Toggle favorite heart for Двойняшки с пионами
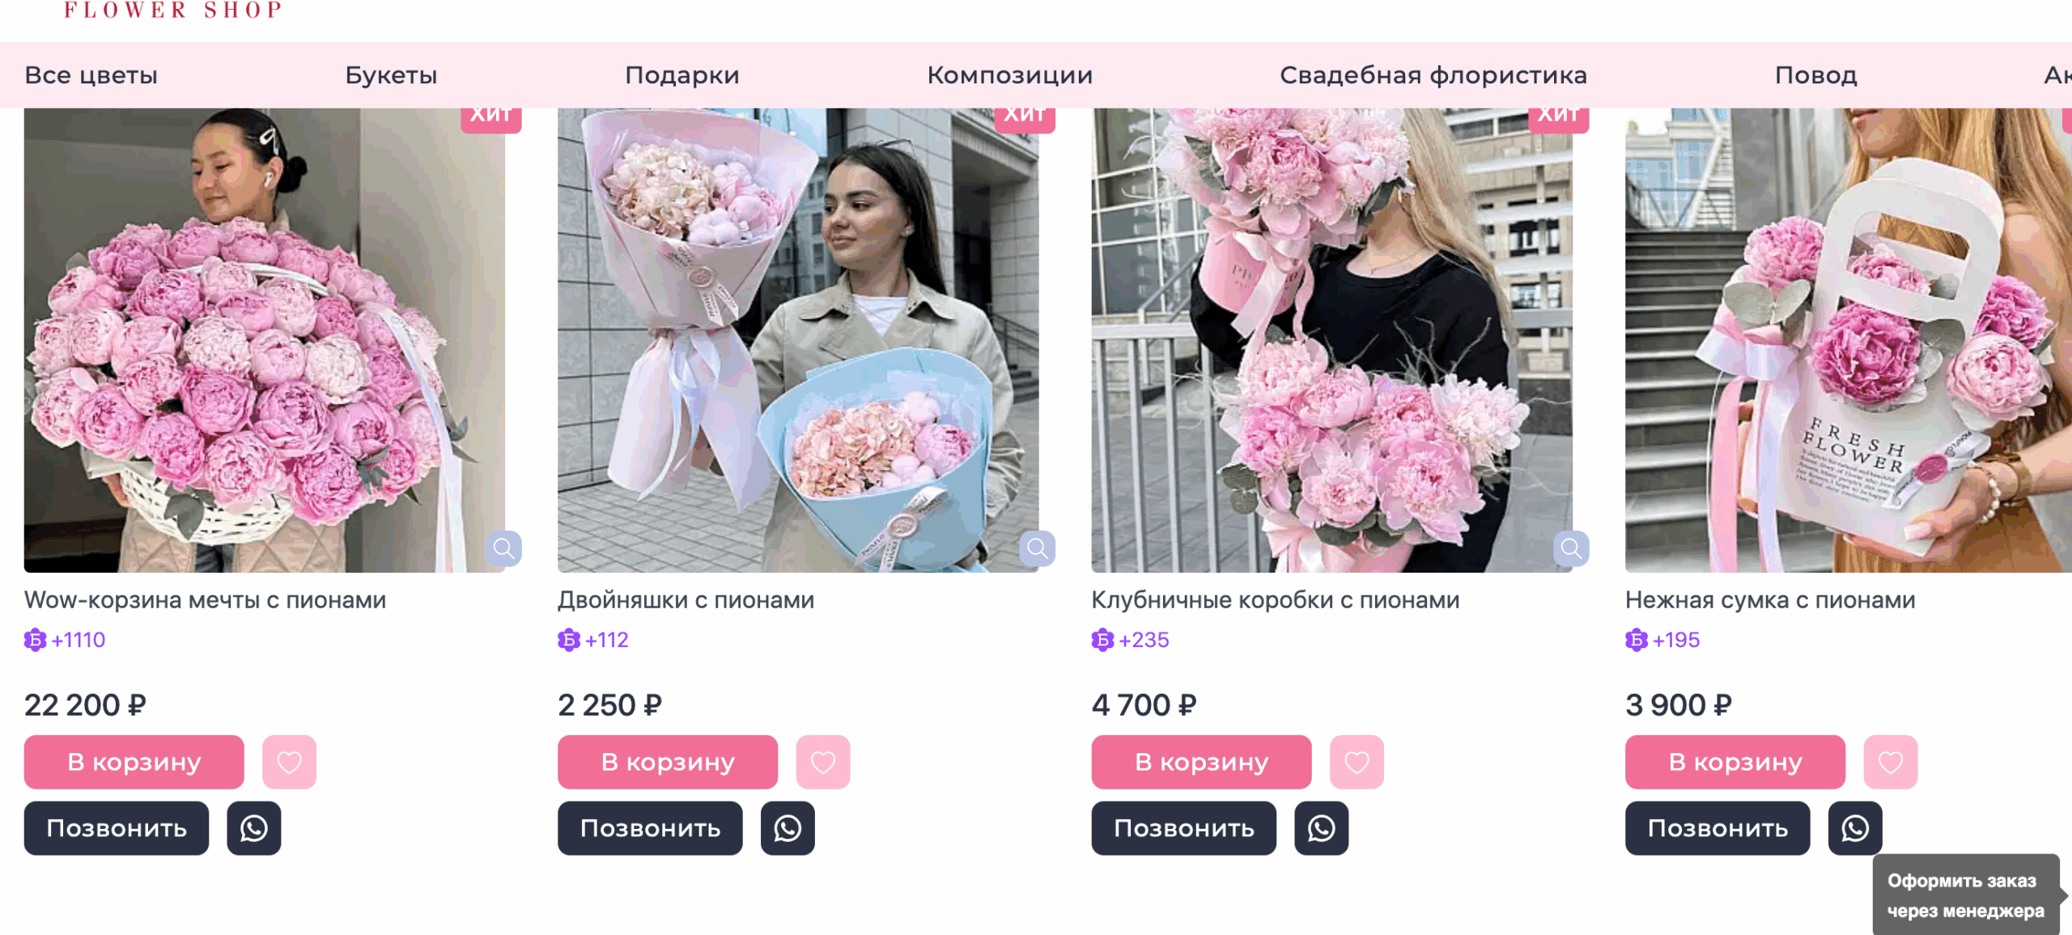This screenshot has width=2072, height=935. 823,762
